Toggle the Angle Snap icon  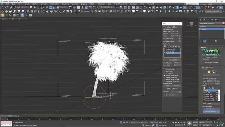pos(86,7)
